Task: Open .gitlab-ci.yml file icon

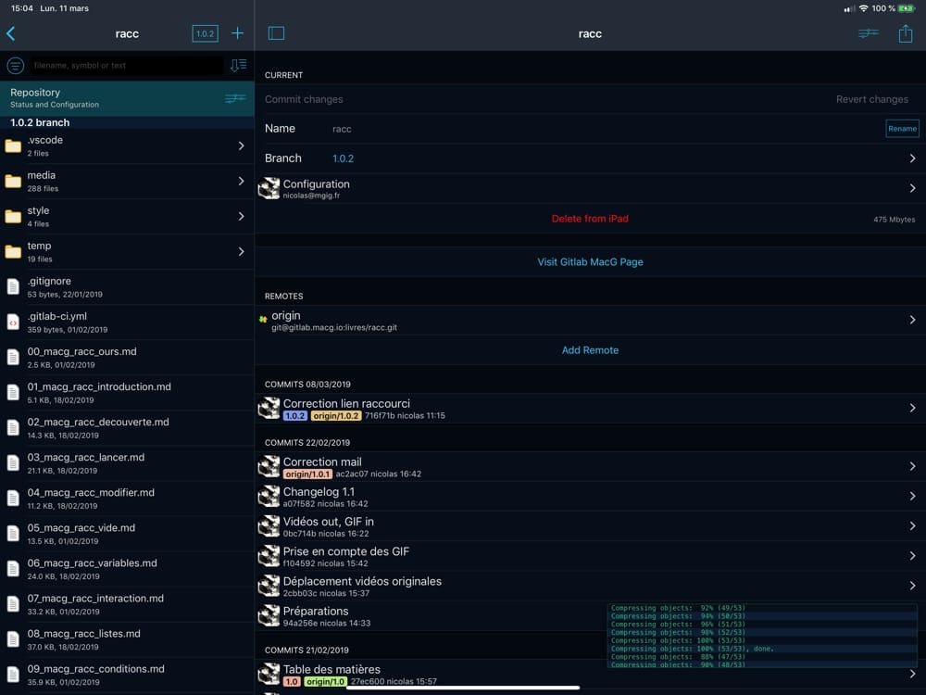Action: [x=13, y=322]
